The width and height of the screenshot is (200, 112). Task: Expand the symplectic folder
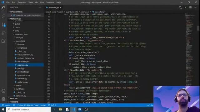(x=22, y=48)
